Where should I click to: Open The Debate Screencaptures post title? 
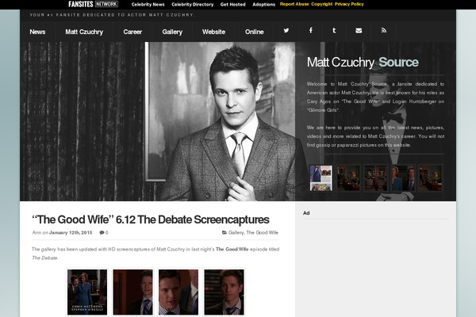click(x=150, y=220)
